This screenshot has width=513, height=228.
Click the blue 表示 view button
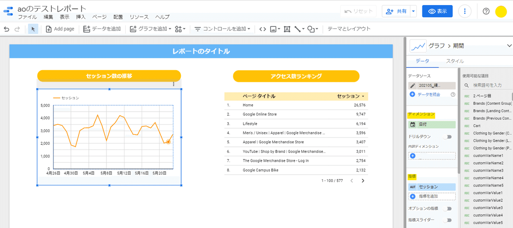pos(437,12)
